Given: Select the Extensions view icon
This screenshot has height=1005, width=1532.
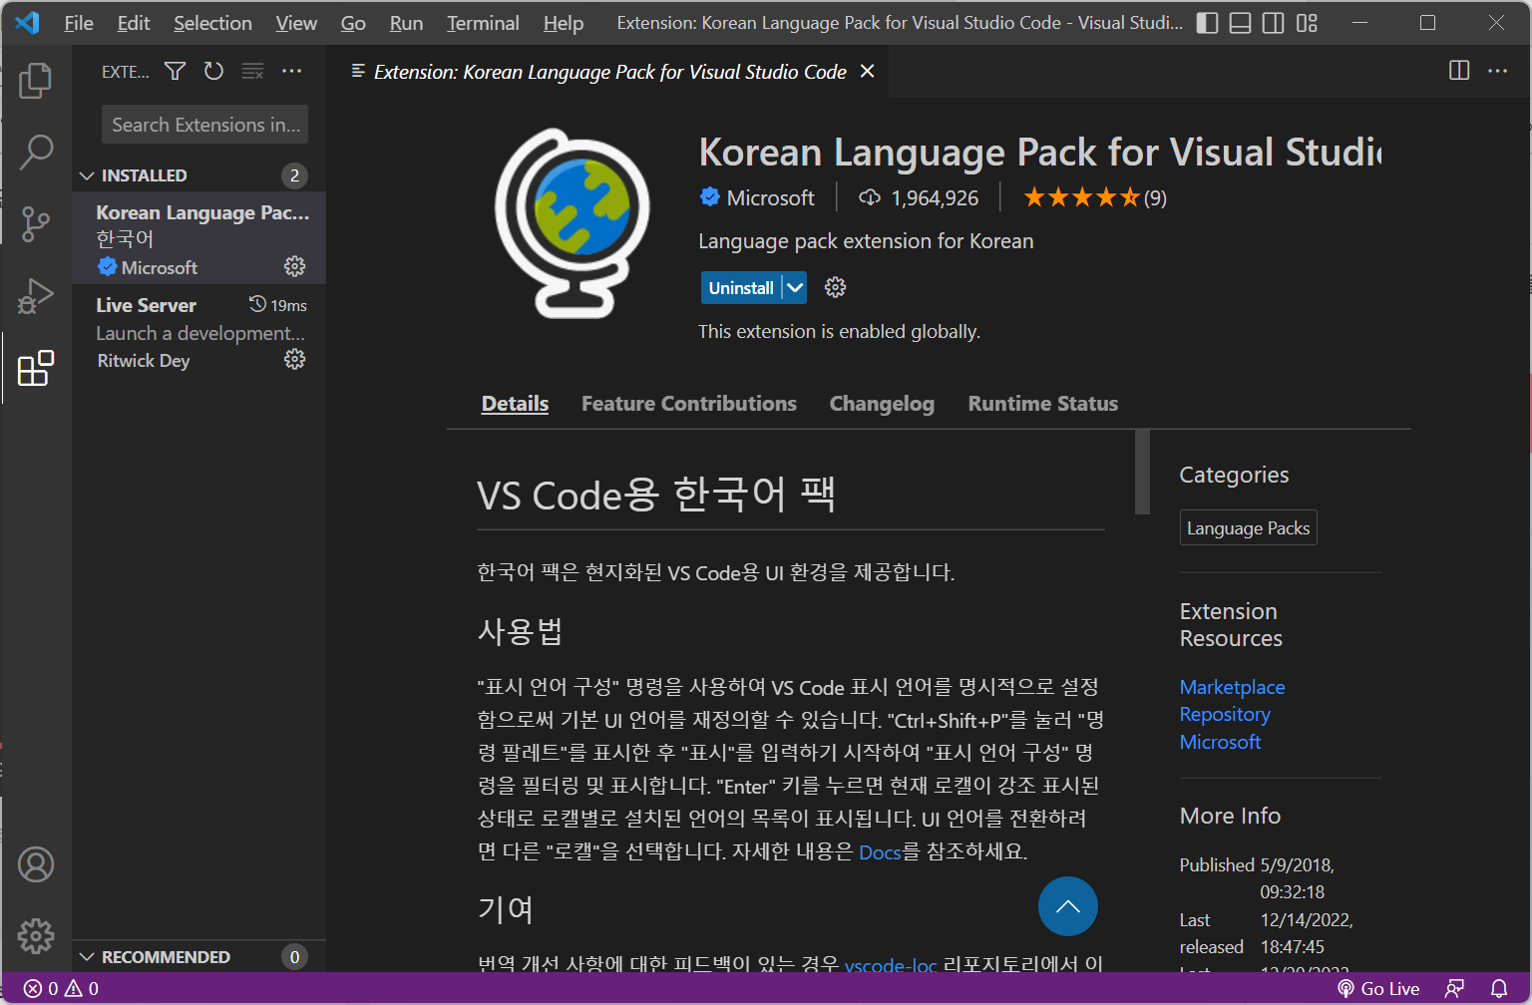Looking at the screenshot, I should click(36, 368).
